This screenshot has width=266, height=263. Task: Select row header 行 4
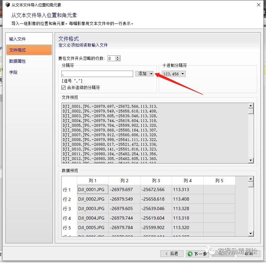point(69,218)
